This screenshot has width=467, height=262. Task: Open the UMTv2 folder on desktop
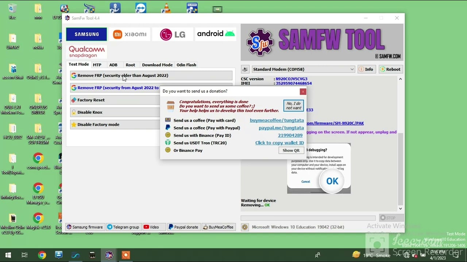[12, 41]
